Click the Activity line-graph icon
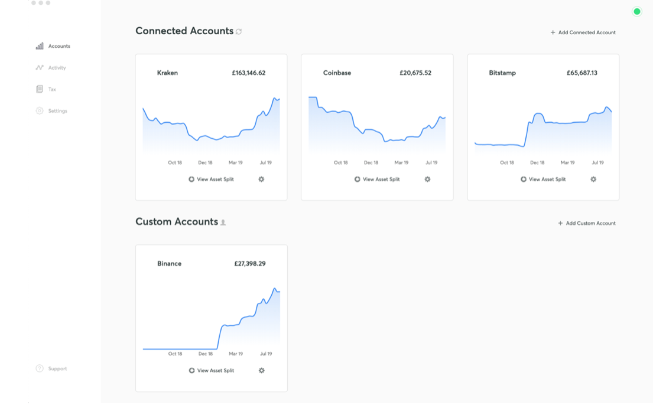This screenshot has width=653, height=405. [x=40, y=67]
